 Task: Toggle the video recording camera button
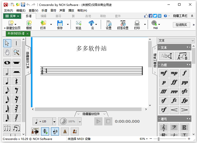pos(75,131)
